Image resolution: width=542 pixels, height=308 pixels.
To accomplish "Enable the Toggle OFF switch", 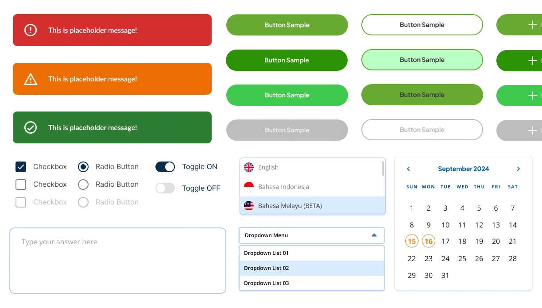I will tap(165, 188).
